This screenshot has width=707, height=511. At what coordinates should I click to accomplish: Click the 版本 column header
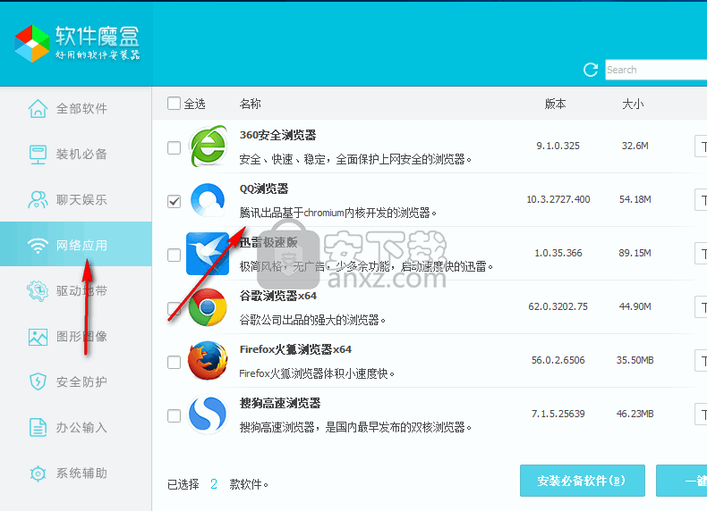pyautogui.click(x=555, y=104)
